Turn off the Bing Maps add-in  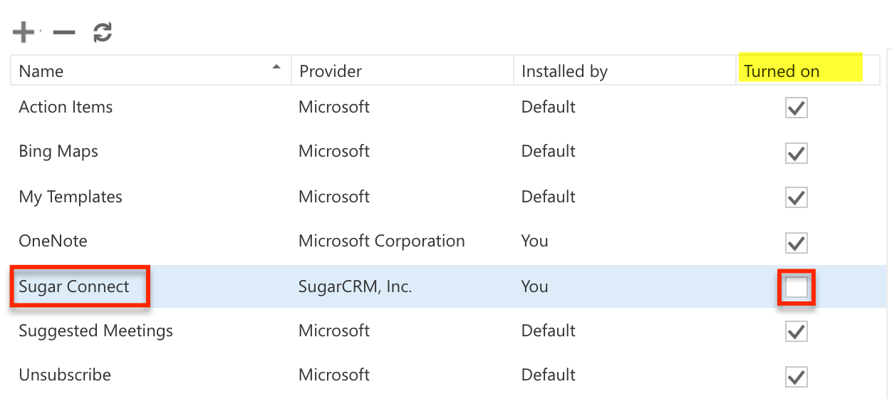[x=796, y=152]
